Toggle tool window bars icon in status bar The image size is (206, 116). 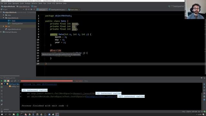click(2, 112)
